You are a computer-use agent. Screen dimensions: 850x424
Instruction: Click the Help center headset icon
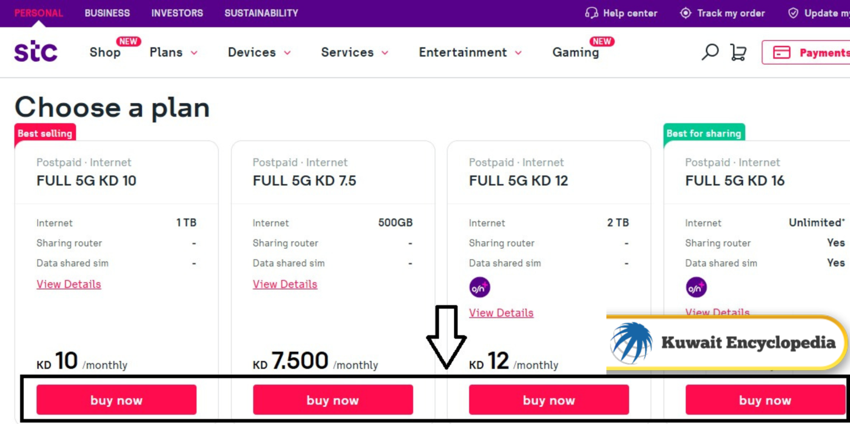click(x=593, y=13)
